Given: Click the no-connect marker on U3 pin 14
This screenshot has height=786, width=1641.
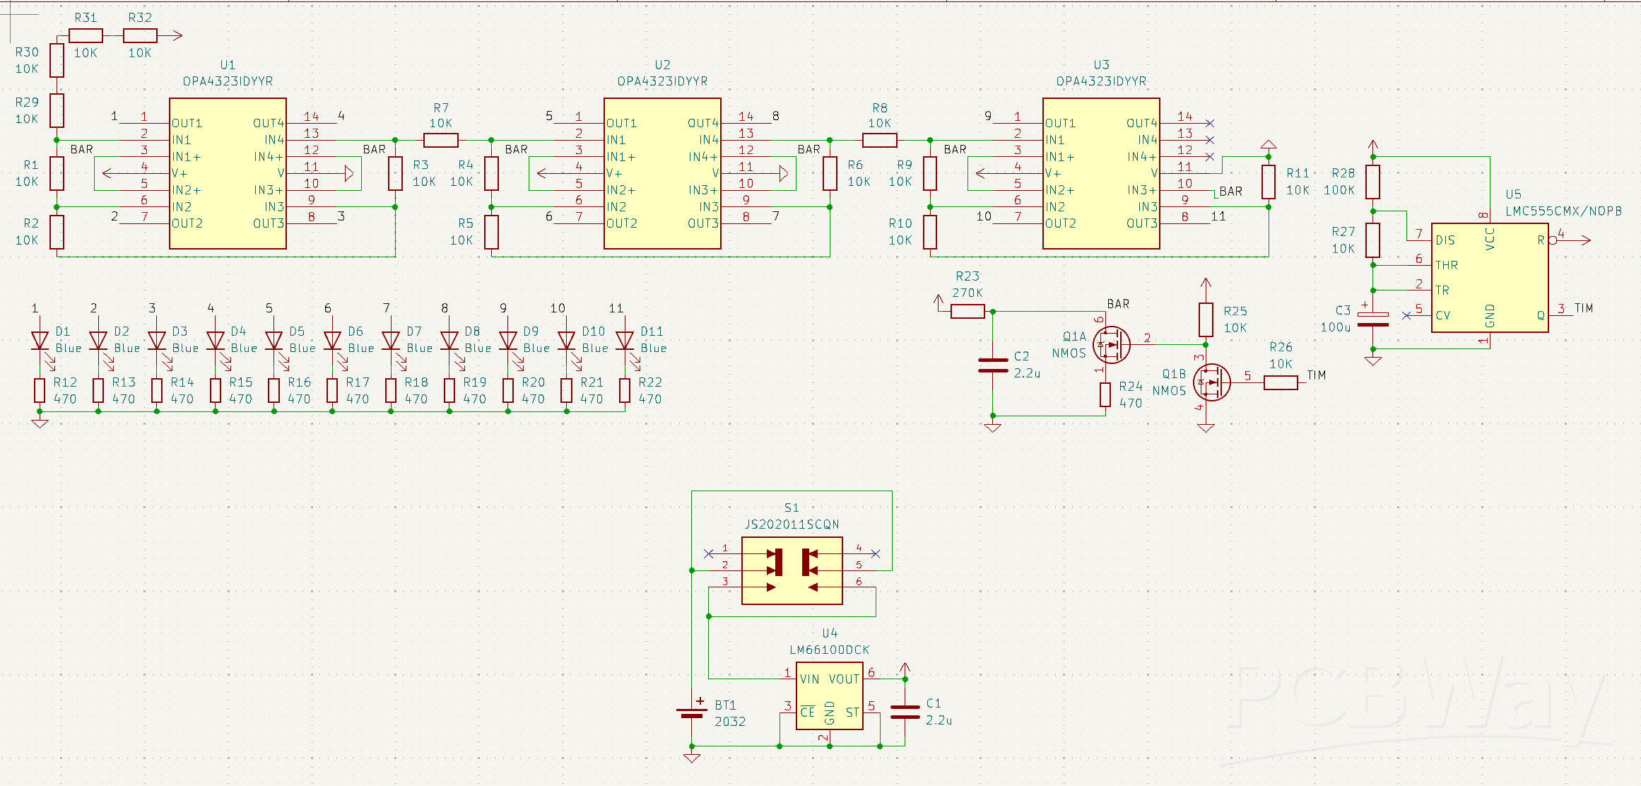Looking at the screenshot, I should pyautogui.click(x=1210, y=123).
